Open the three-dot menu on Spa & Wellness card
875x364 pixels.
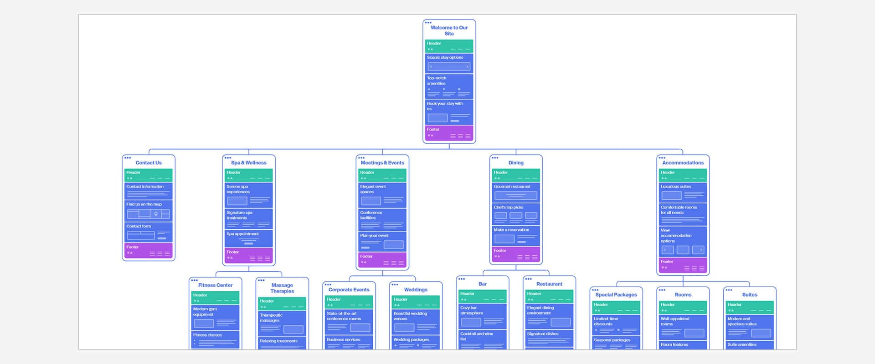[x=228, y=158]
